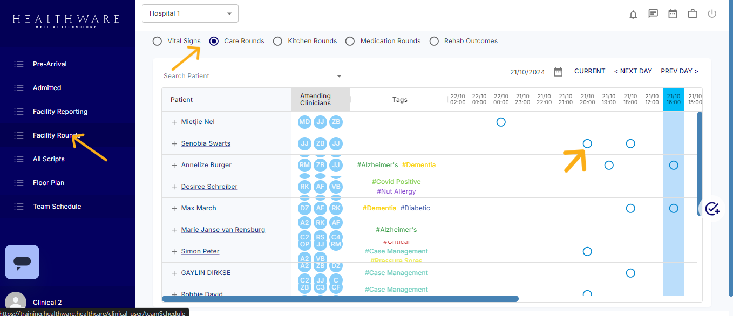
Task: Open Annelize Burger patient link
Action: [206, 165]
